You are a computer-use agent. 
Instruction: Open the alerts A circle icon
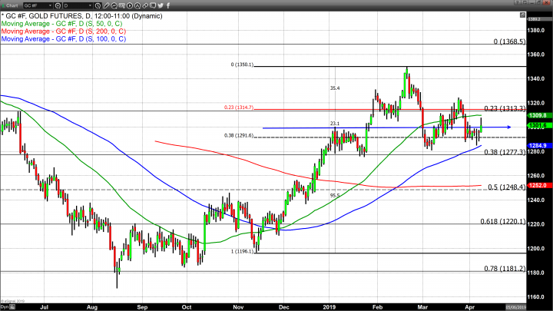tap(137, 5)
